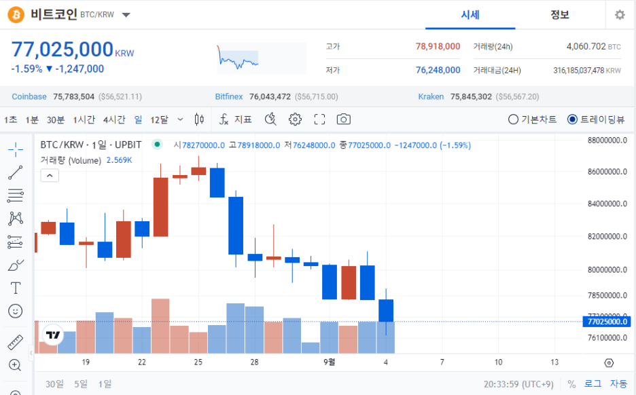Open chart settings gear in toolbar

(295, 119)
